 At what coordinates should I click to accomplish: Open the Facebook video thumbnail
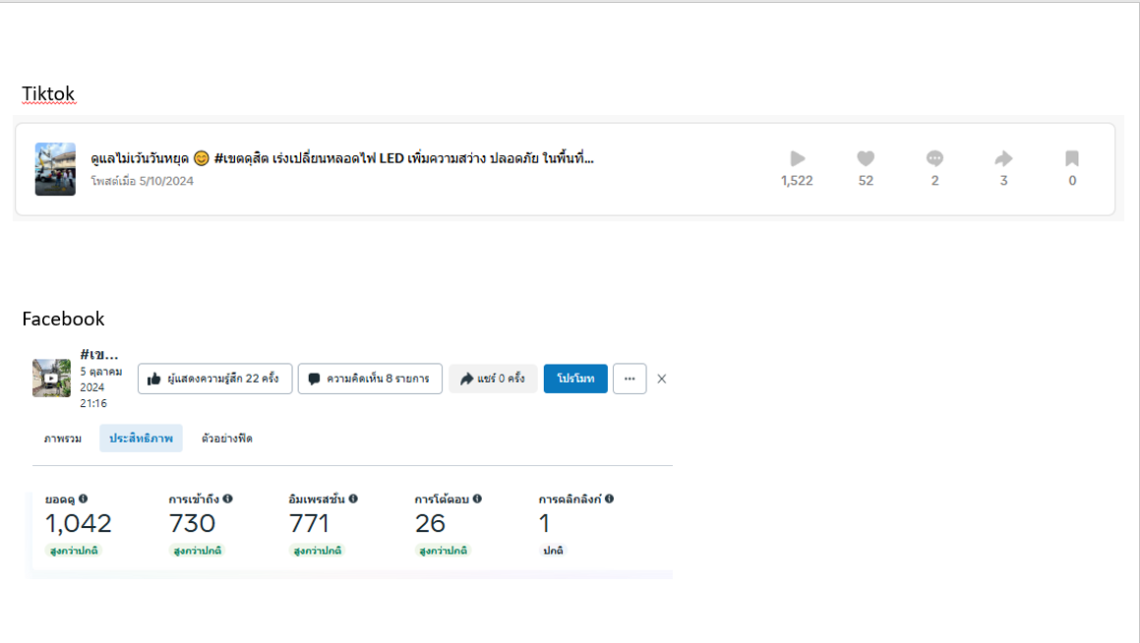coord(51,378)
